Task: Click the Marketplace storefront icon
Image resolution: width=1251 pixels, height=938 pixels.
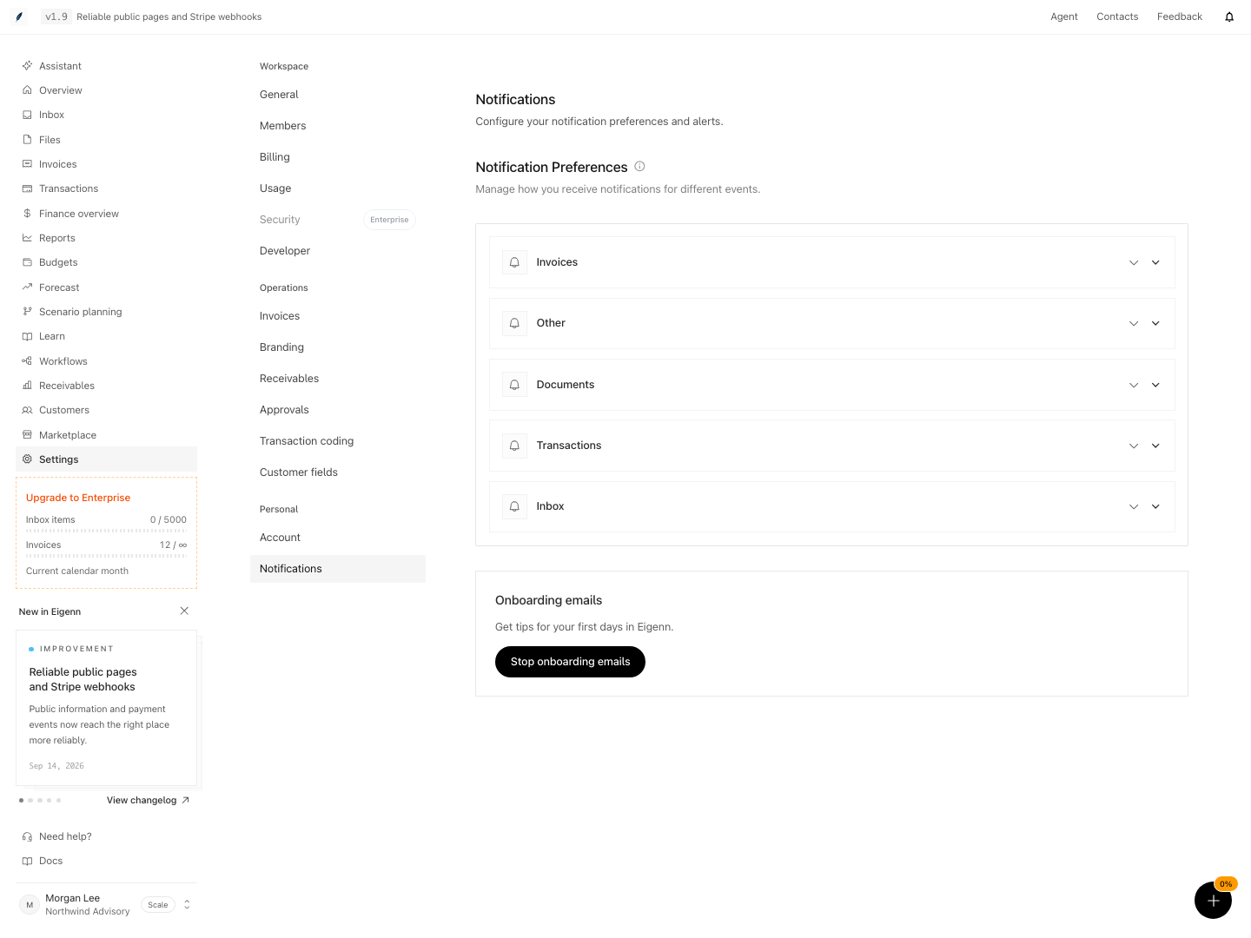Action: pos(27,435)
